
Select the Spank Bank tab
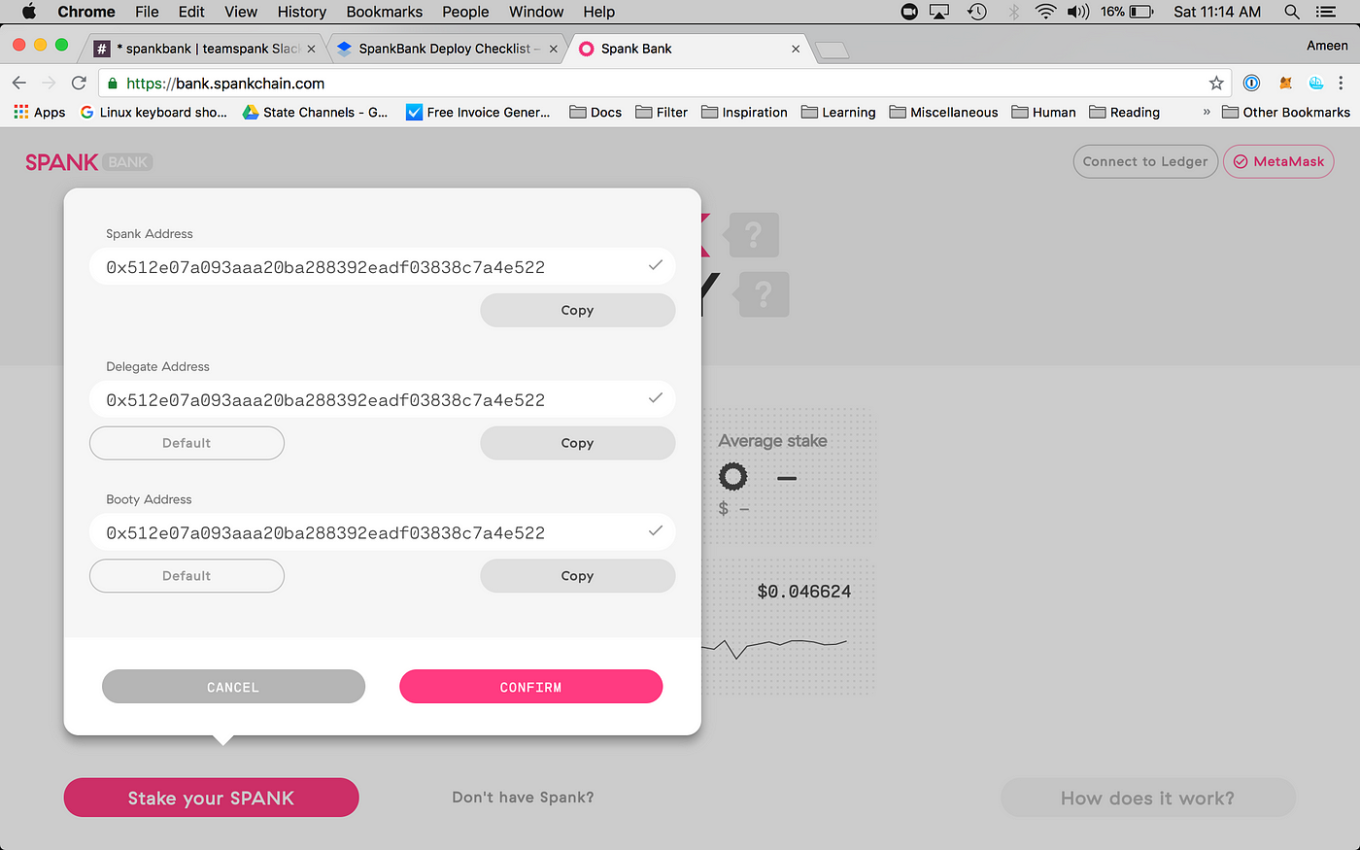click(x=689, y=49)
